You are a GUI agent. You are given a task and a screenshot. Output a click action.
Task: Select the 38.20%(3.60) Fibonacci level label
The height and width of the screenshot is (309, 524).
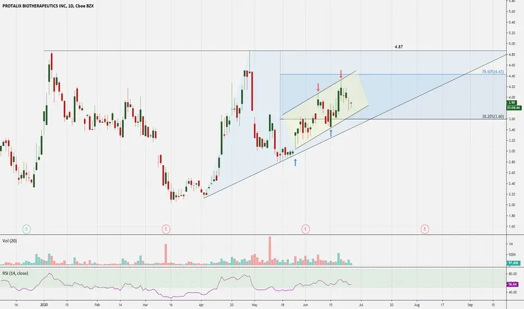coord(493,117)
